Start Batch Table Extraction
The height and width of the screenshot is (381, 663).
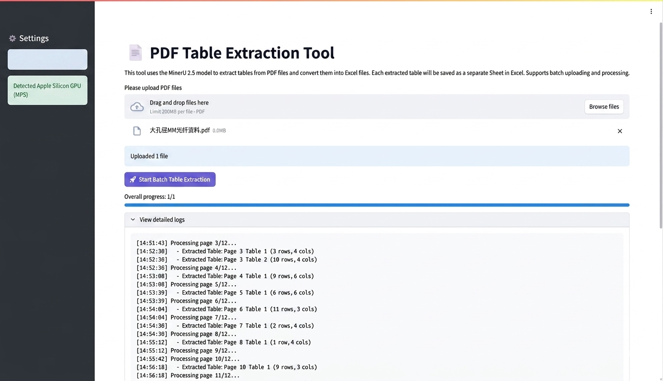tap(170, 179)
